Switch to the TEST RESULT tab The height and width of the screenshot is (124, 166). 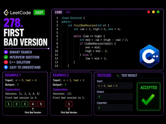click(129, 75)
